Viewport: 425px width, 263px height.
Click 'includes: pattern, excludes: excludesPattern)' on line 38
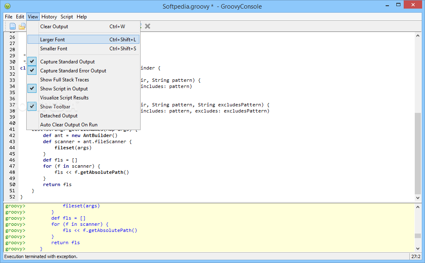pyautogui.click(x=205, y=111)
